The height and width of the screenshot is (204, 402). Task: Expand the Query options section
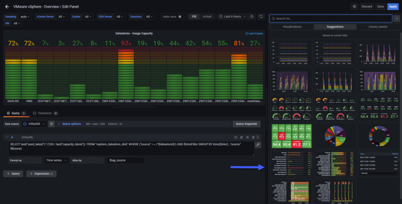[70, 124]
